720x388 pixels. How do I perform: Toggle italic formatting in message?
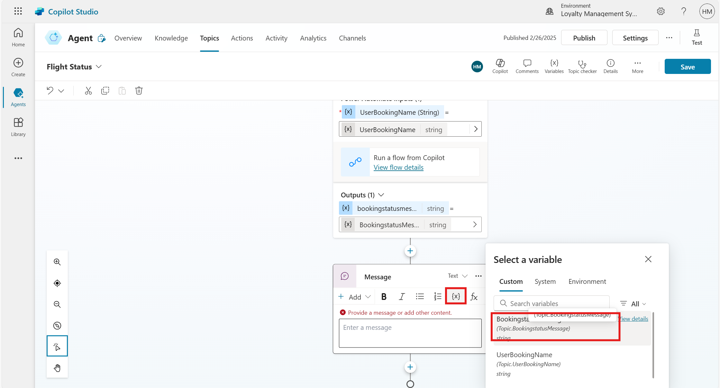[402, 296]
